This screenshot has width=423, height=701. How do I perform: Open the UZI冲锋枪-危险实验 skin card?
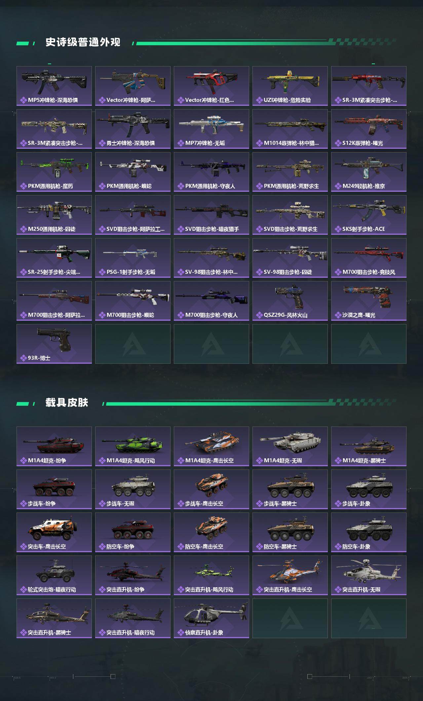tap(290, 86)
